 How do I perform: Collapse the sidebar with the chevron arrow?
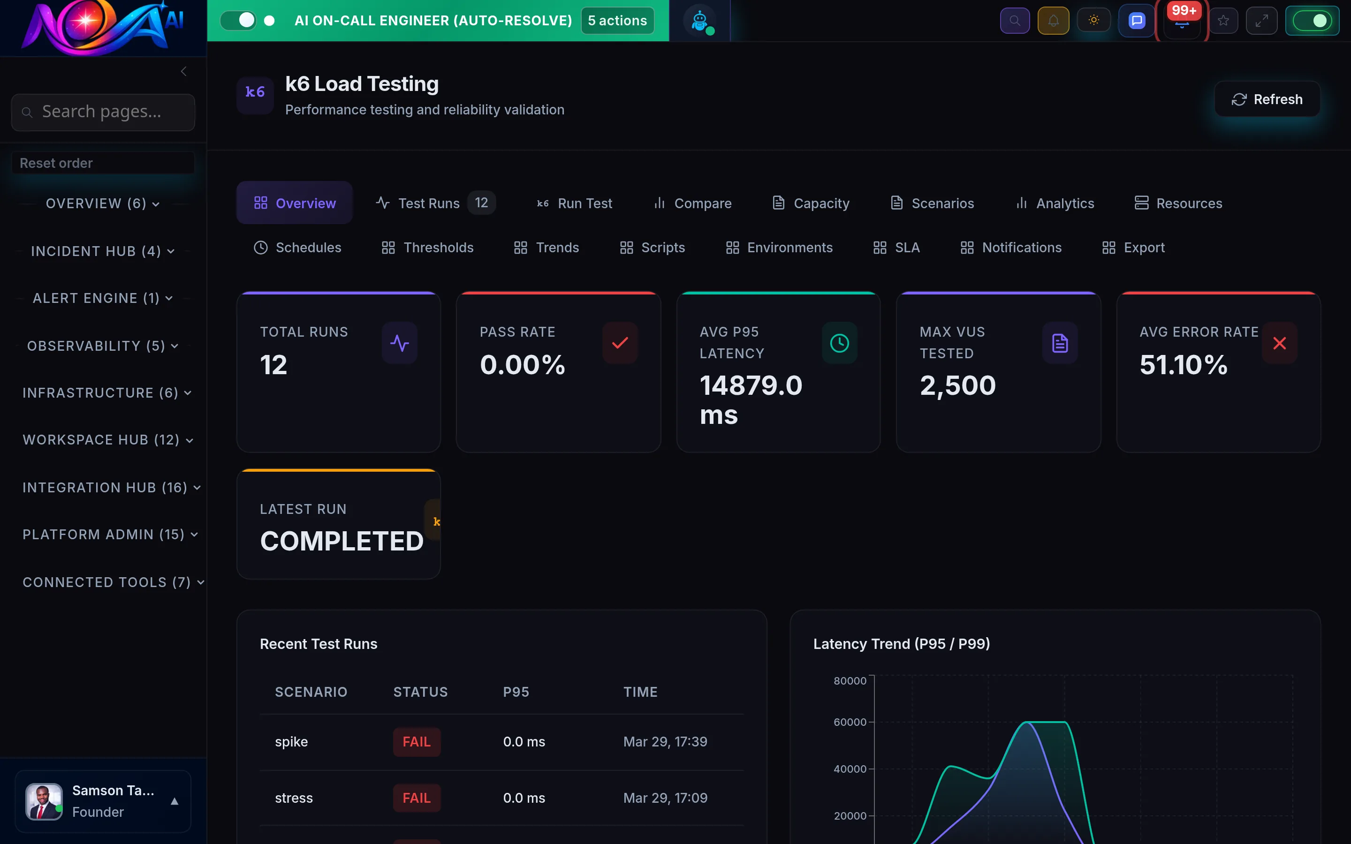click(x=184, y=71)
